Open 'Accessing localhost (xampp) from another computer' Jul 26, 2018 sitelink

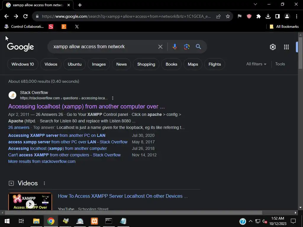[x=57, y=148]
